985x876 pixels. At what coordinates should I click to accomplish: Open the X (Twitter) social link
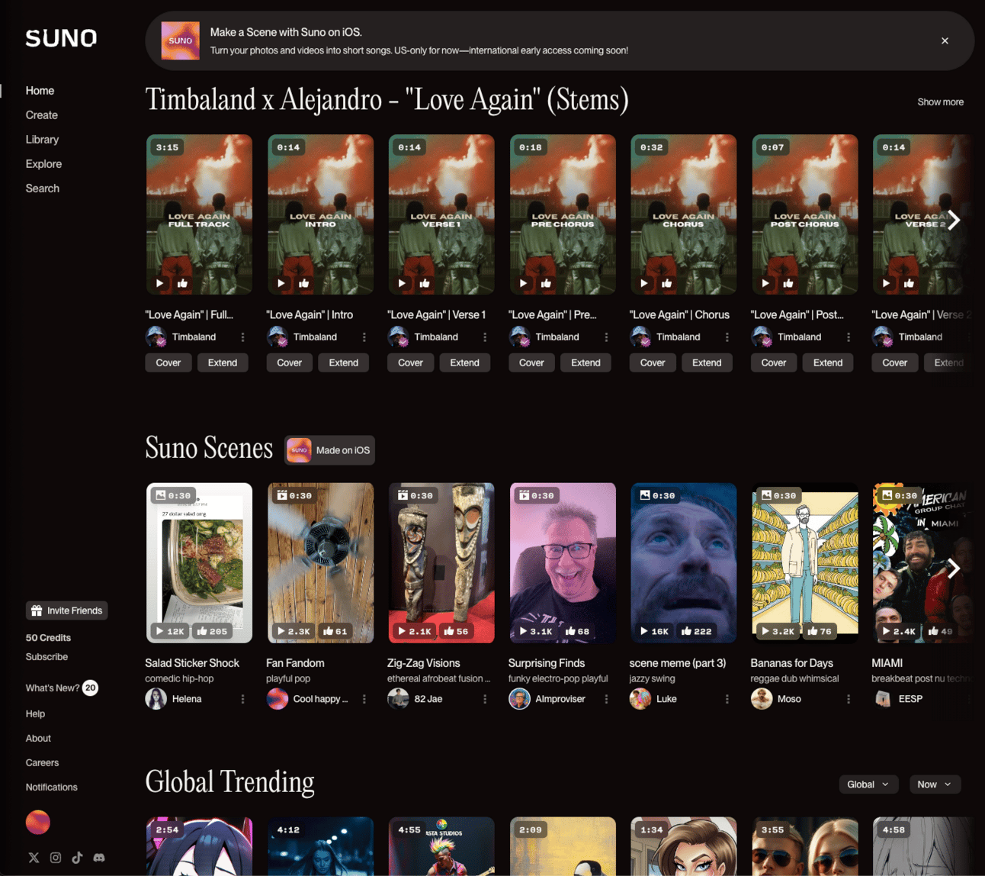tap(34, 858)
